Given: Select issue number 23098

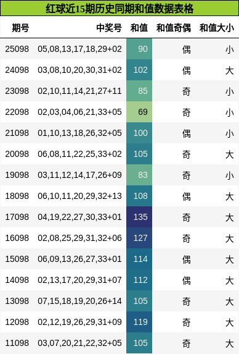Looking at the screenshot, I should tap(17, 91).
